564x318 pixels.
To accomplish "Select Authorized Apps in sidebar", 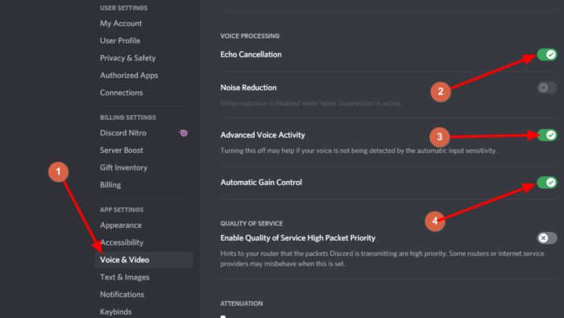I will tap(129, 76).
